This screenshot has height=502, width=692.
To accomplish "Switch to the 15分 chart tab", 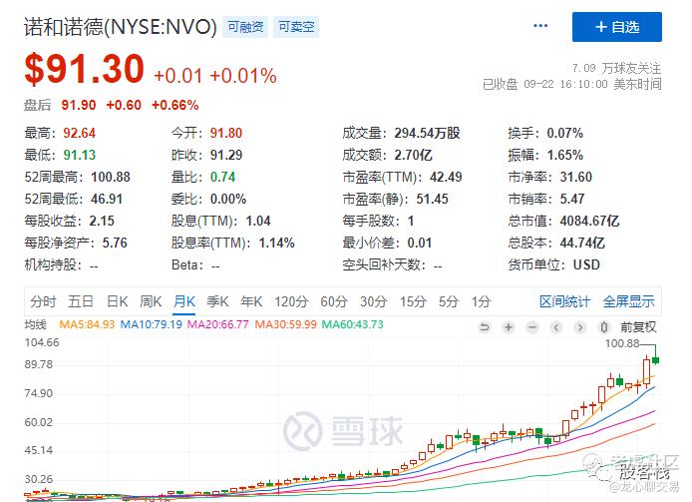I will click(x=413, y=301).
